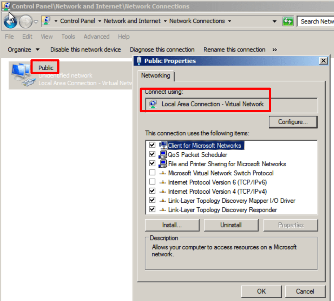The width and height of the screenshot is (334, 301).
Task: Expand the Network Connections breadcrumb arrow
Action: [229, 21]
